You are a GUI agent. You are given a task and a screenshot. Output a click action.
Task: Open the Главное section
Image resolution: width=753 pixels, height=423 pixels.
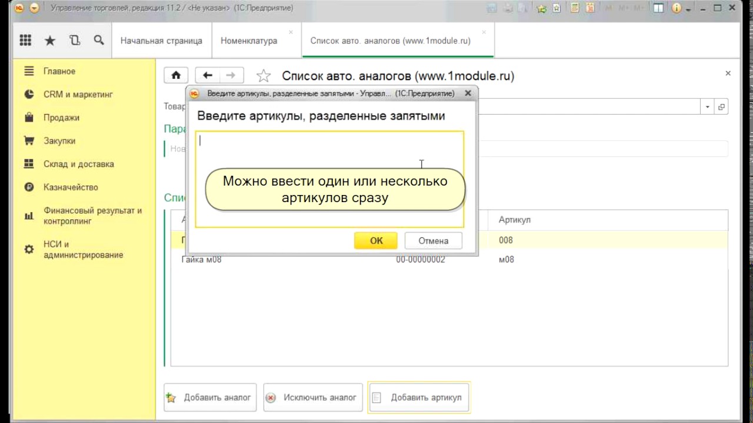59,71
